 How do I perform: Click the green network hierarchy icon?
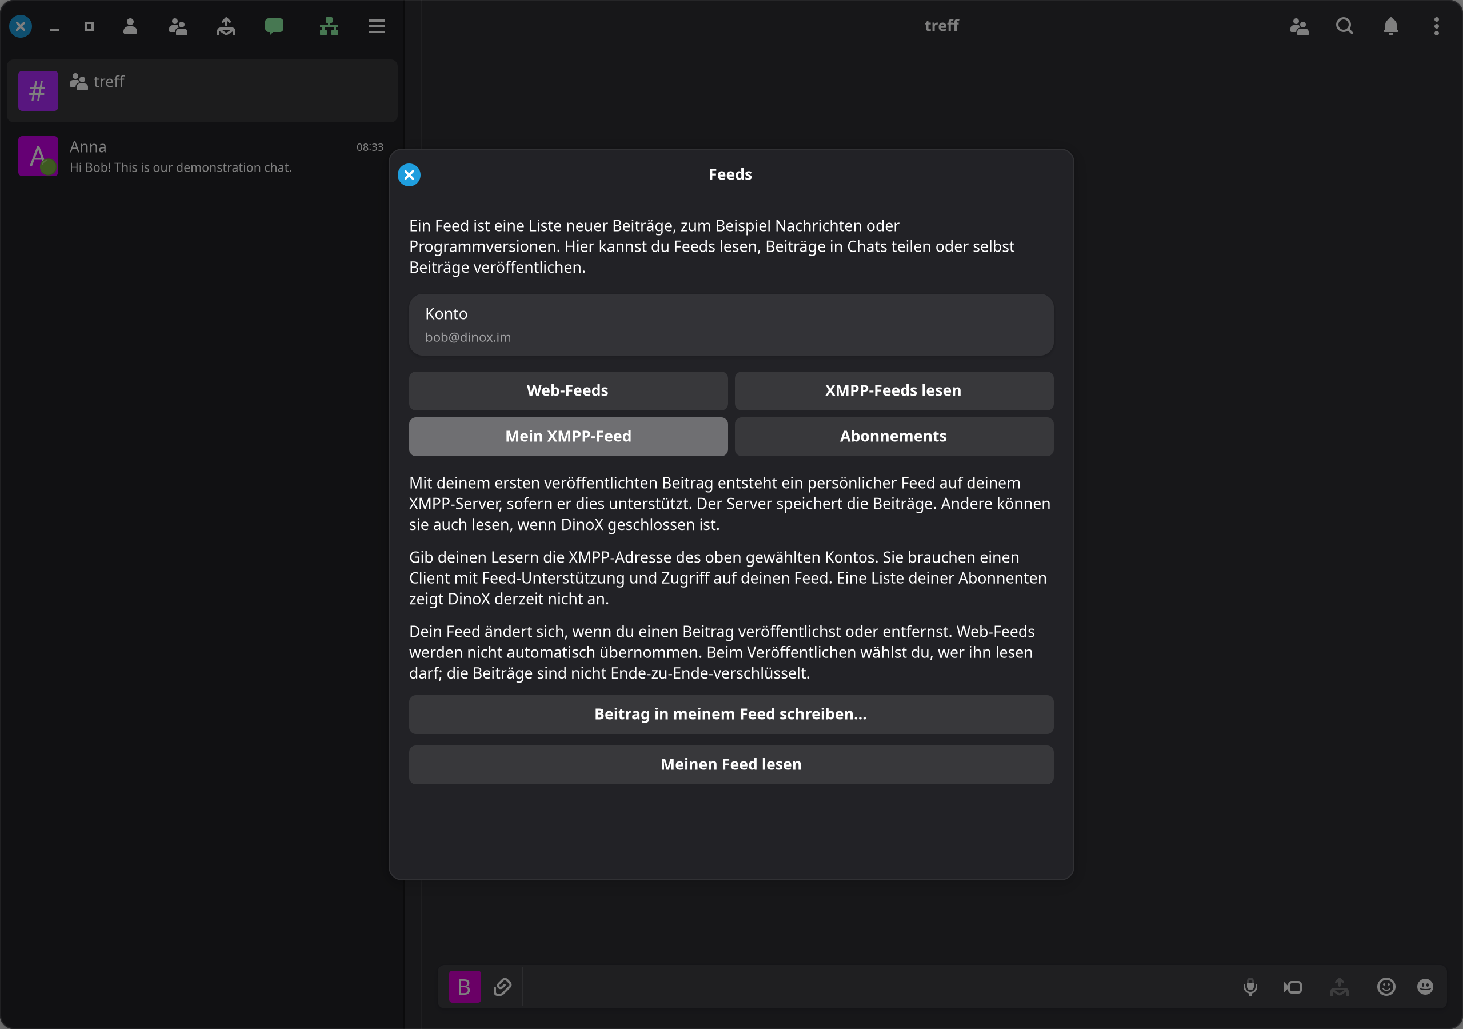329,26
